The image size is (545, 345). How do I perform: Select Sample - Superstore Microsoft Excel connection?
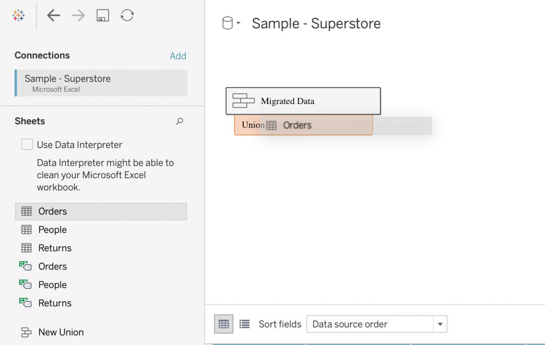pos(101,83)
